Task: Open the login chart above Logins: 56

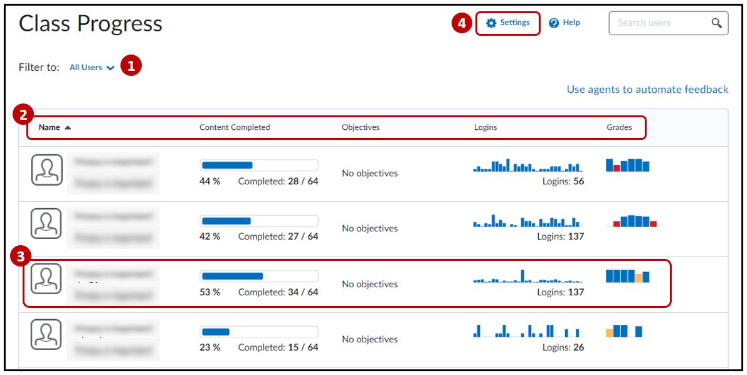Action: 528,165
